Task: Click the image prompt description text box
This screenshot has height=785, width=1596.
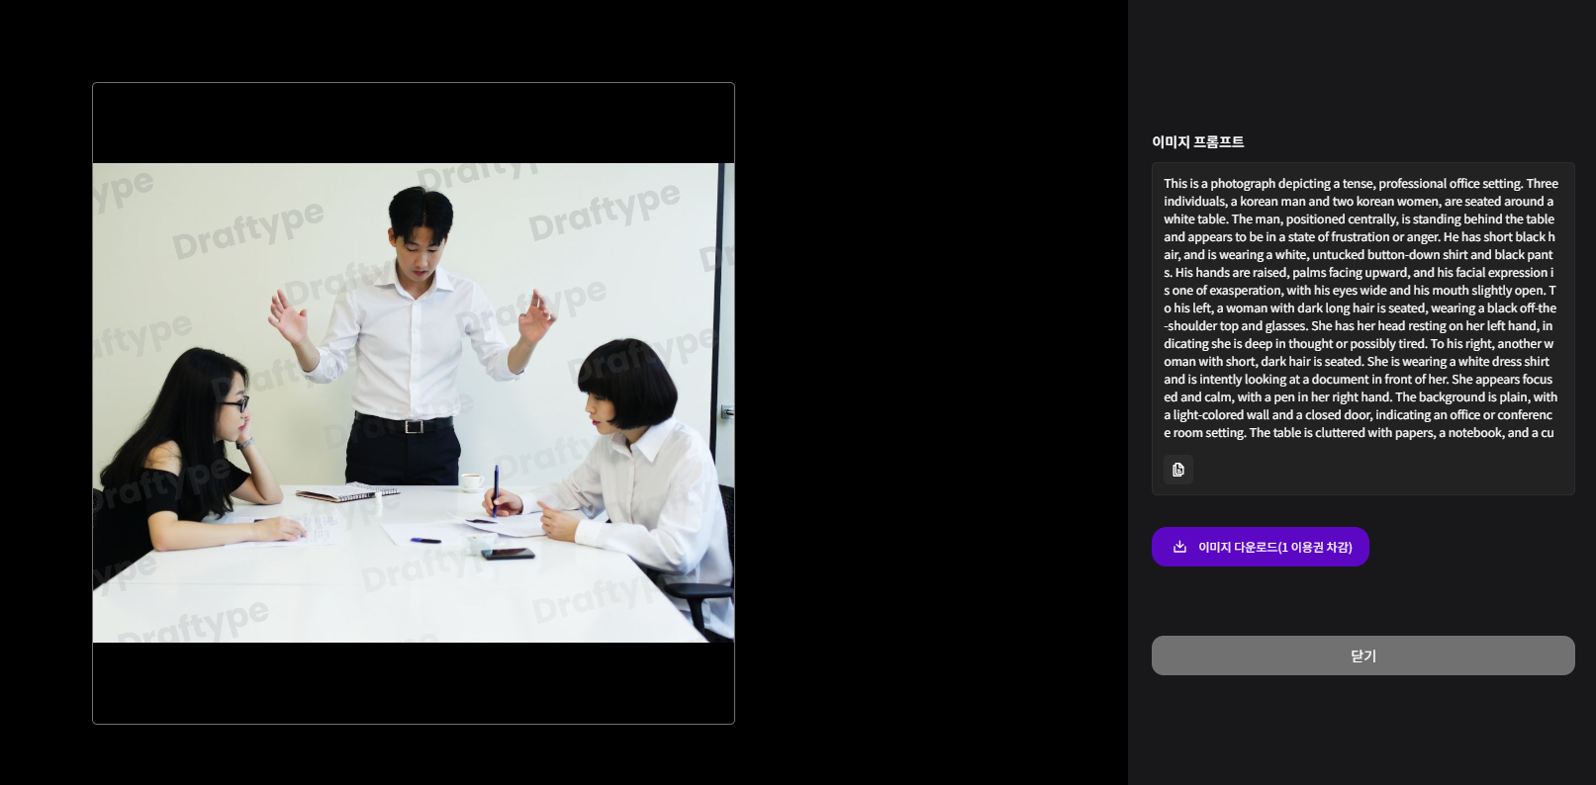Action: (1362, 328)
